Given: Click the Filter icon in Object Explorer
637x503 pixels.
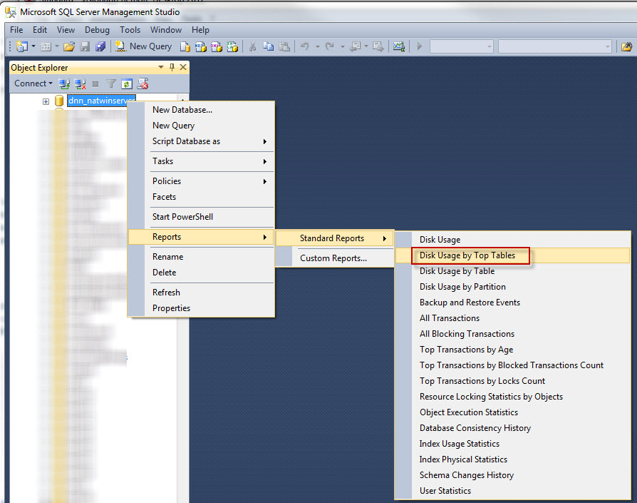Looking at the screenshot, I should (110, 83).
